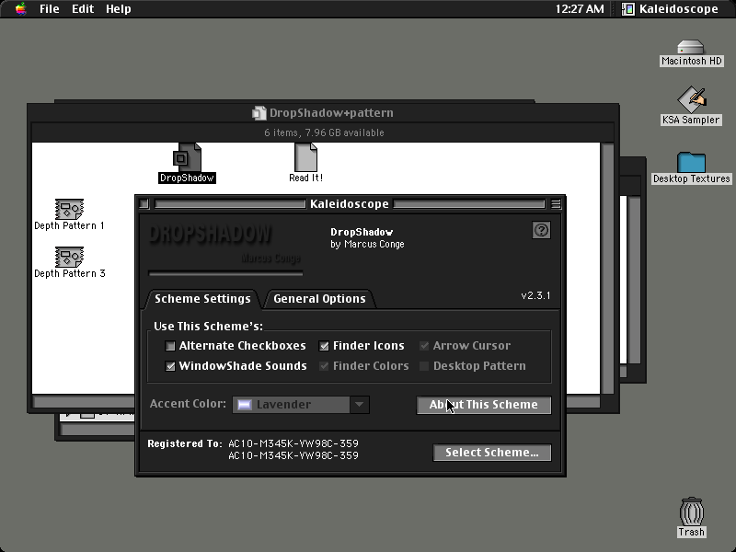This screenshot has width=736, height=552.
Task: Open the File menu
Action: (x=50, y=9)
